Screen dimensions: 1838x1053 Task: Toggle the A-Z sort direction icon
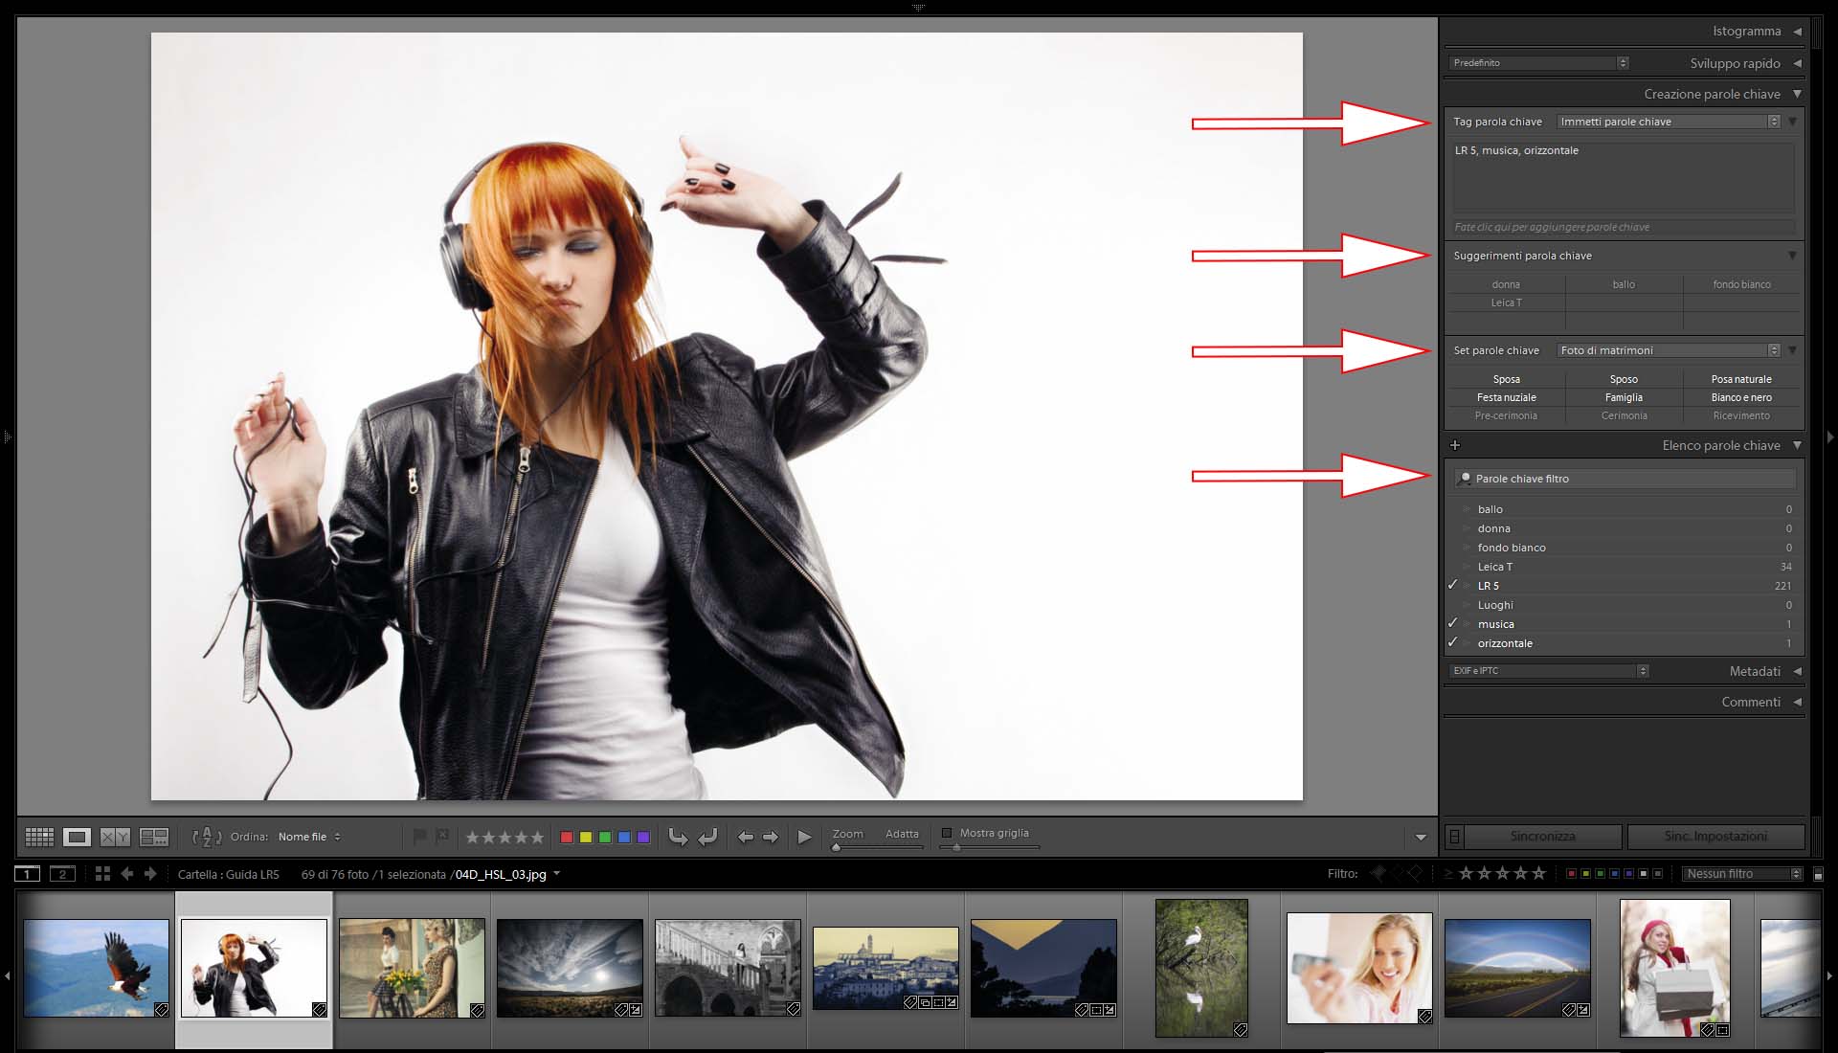click(206, 837)
